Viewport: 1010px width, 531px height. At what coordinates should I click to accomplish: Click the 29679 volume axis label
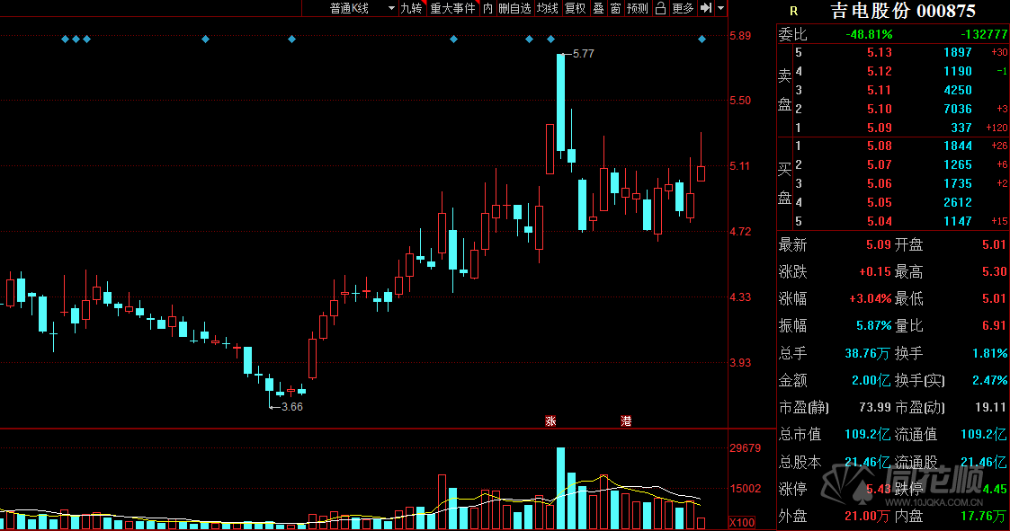746,448
